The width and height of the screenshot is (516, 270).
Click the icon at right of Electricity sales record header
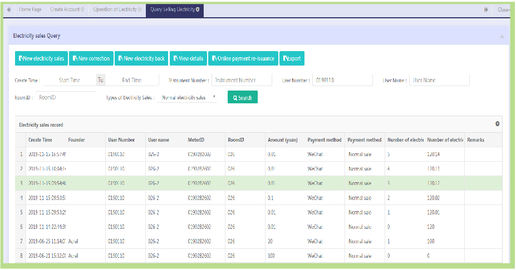(x=497, y=124)
